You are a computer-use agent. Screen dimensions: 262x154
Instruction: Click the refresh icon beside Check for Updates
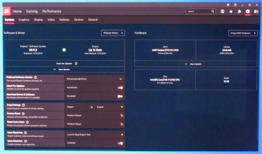[76, 64]
